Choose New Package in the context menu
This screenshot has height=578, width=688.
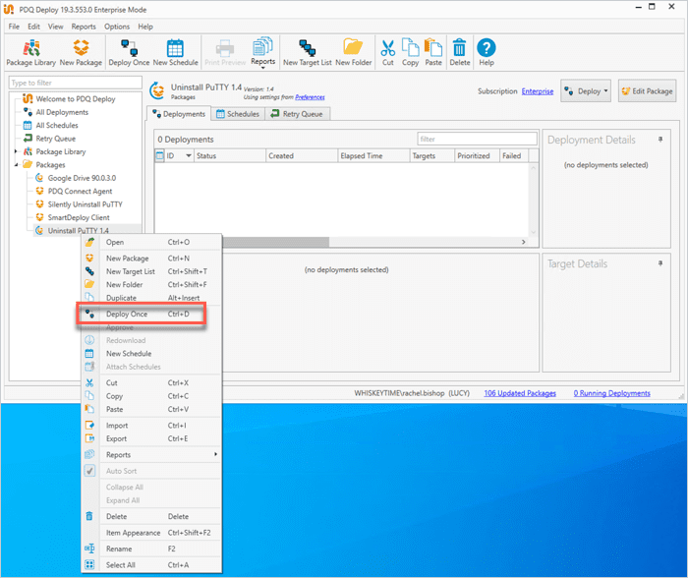(151, 259)
